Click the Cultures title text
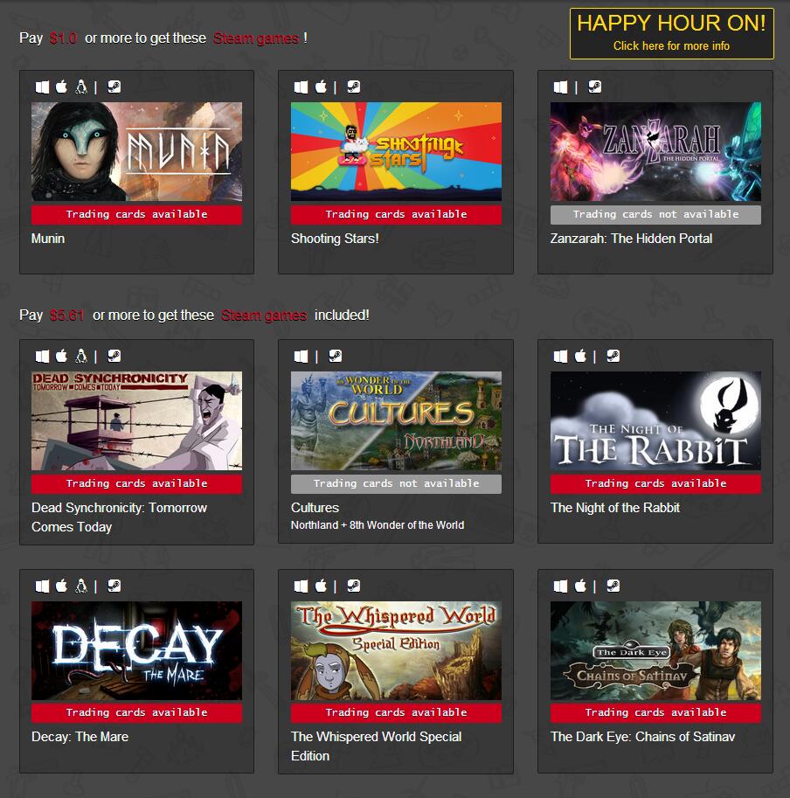The height and width of the screenshot is (798, 790). 315,508
